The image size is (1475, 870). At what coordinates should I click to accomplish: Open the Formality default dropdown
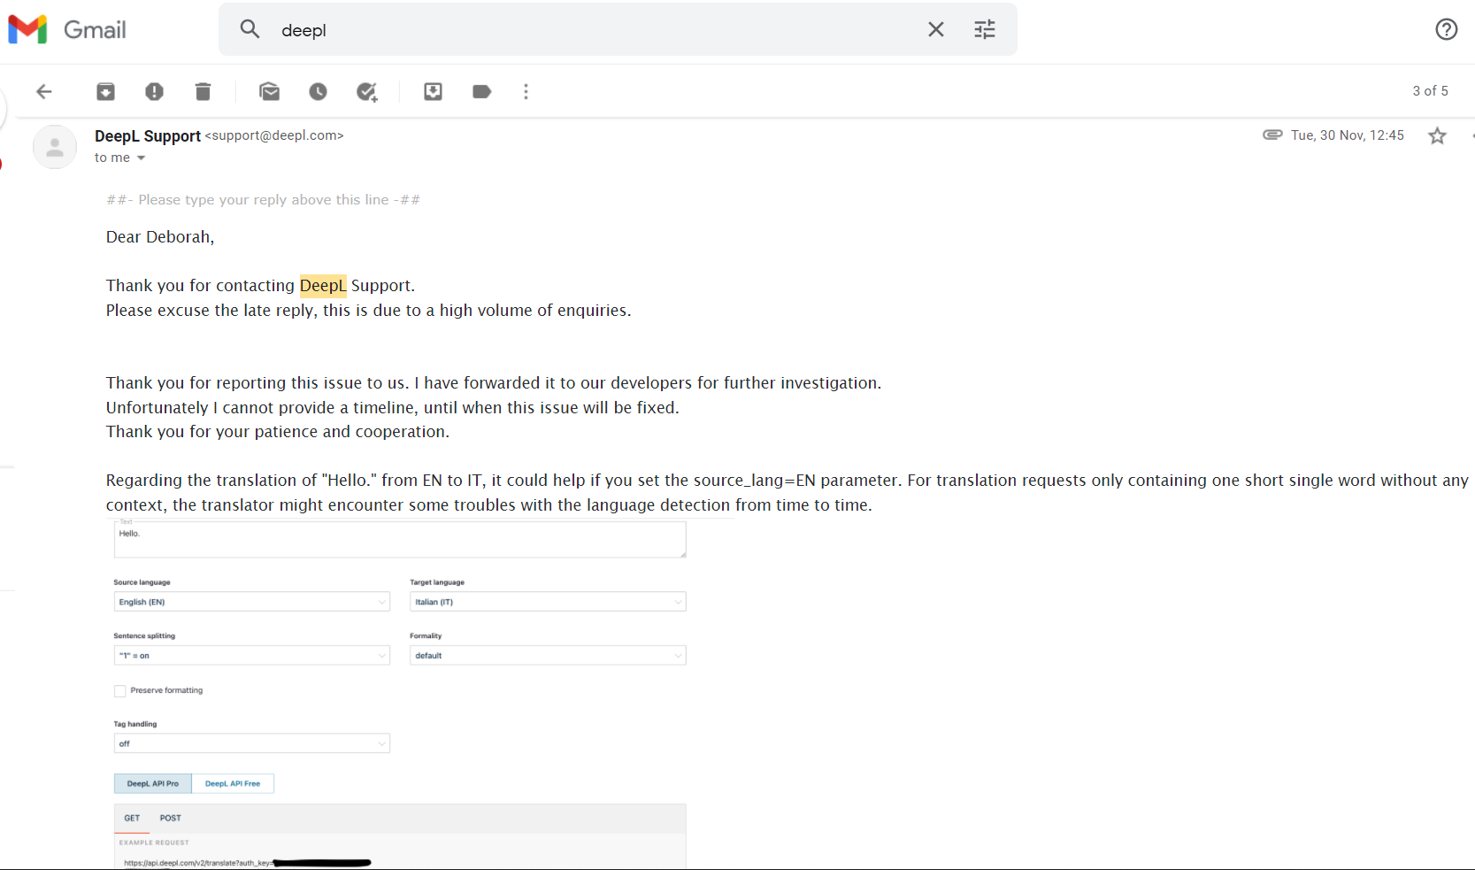[x=548, y=655]
